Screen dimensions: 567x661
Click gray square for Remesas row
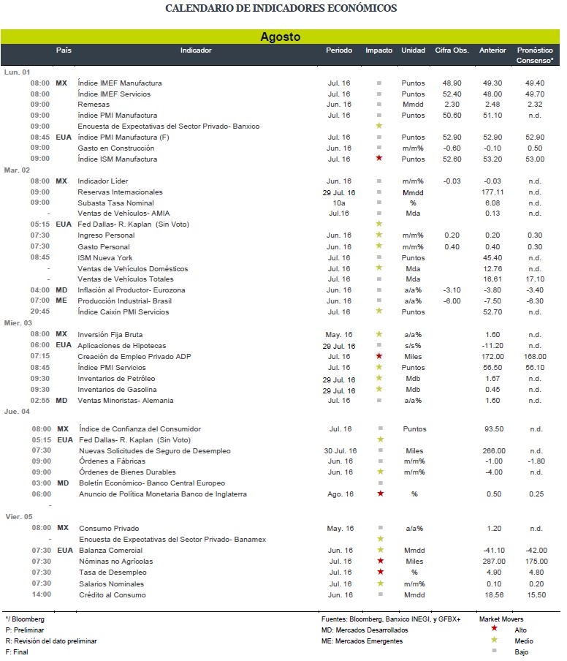(378, 104)
